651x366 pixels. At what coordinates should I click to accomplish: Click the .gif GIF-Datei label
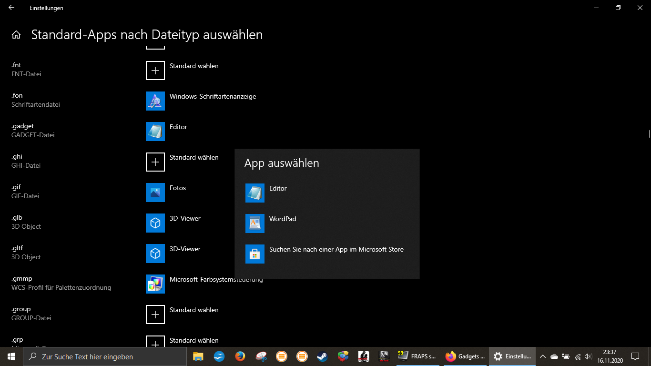[25, 192]
